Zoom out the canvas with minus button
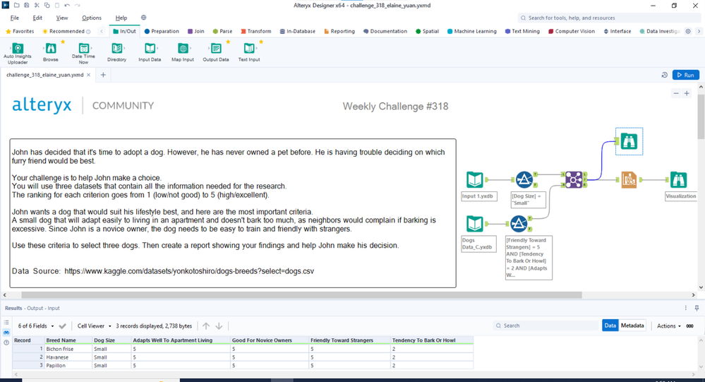The height and width of the screenshot is (382, 705). coord(676,93)
